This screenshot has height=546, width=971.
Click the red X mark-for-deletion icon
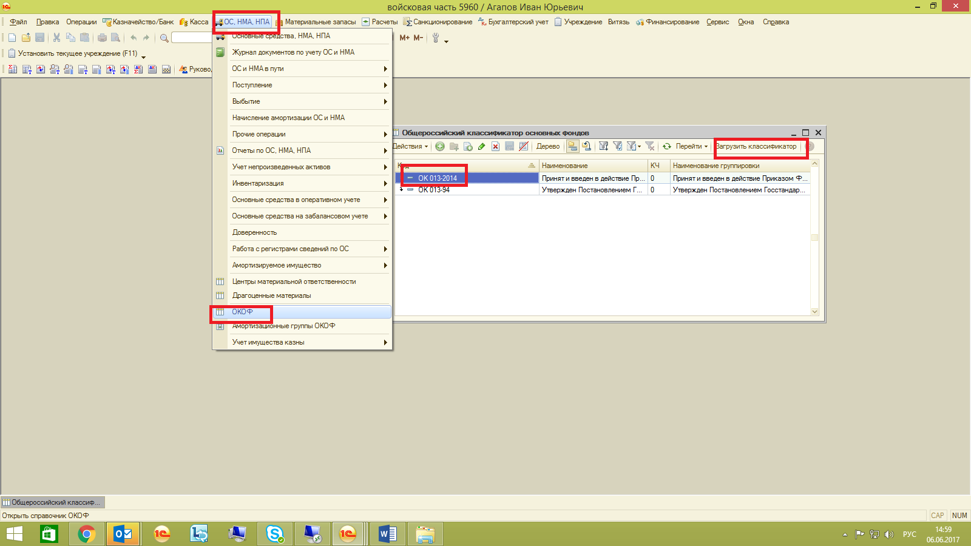click(495, 146)
